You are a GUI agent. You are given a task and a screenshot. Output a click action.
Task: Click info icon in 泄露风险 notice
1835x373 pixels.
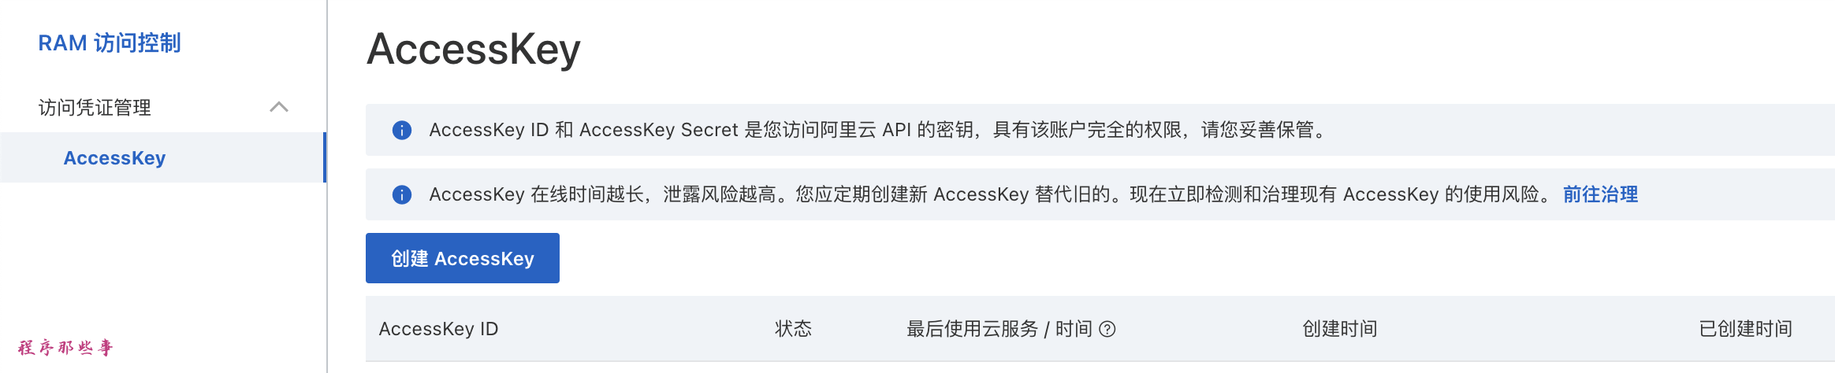click(x=402, y=194)
